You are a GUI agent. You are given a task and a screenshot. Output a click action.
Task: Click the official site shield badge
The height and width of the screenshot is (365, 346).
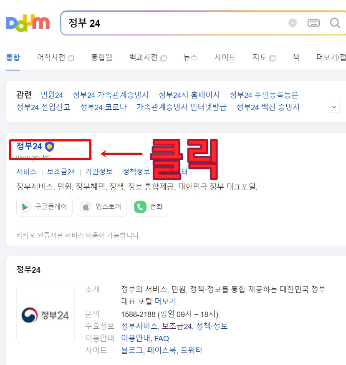49,147
